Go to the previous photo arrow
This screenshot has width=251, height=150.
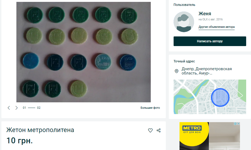pyautogui.click(x=9, y=108)
